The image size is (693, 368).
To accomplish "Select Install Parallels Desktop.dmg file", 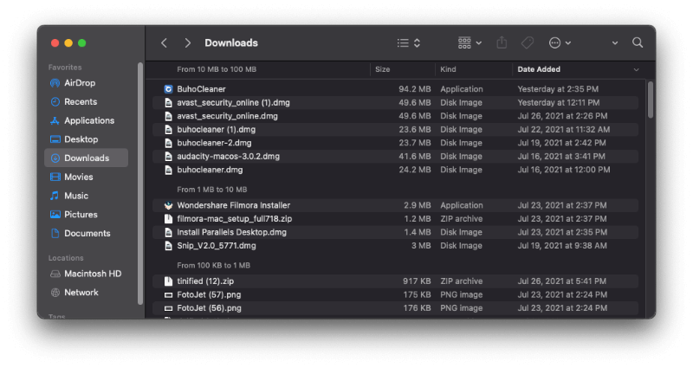I will pyautogui.click(x=231, y=232).
